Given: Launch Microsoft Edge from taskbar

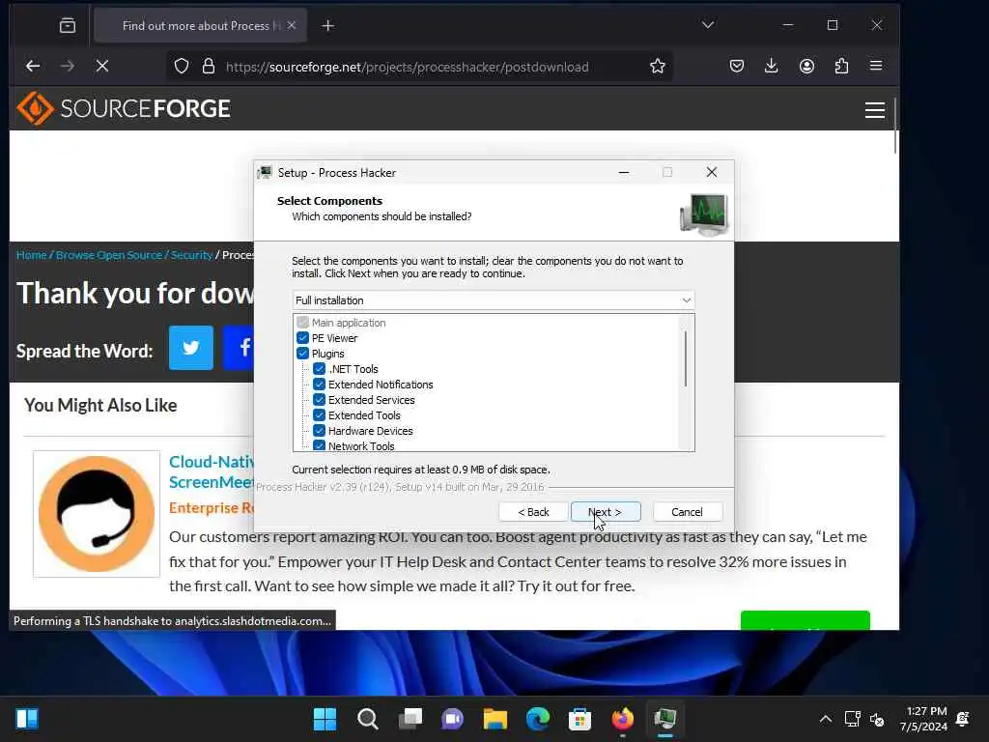Looking at the screenshot, I should (x=537, y=719).
